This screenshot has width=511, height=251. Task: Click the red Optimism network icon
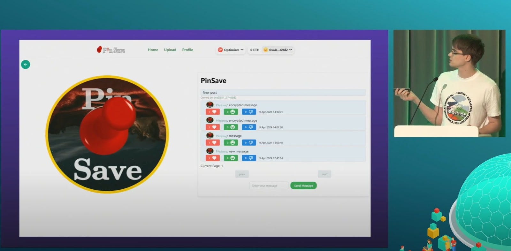pyautogui.click(x=220, y=50)
